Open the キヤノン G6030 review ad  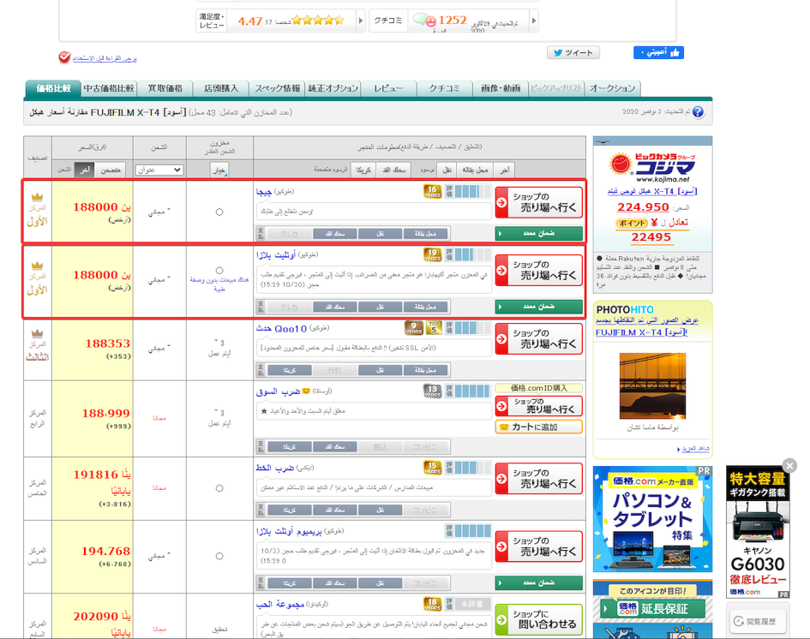(x=758, y=532)
